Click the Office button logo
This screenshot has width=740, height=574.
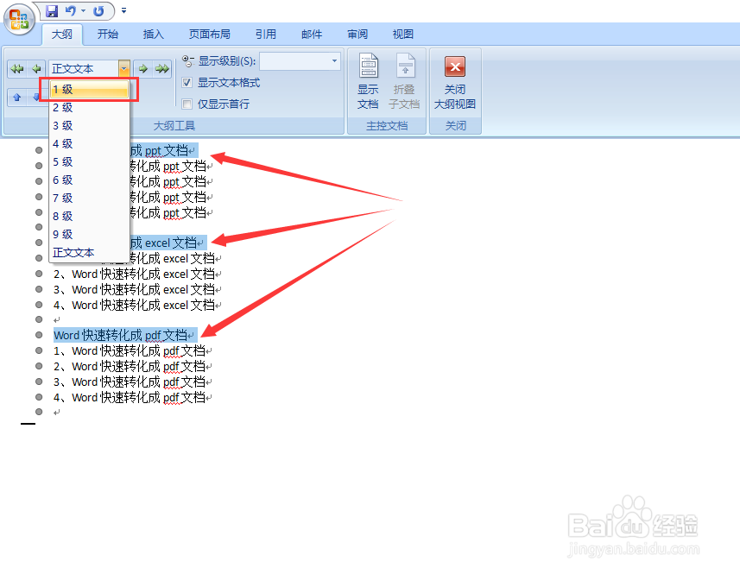pyautogui.click(x=19, y=20)
